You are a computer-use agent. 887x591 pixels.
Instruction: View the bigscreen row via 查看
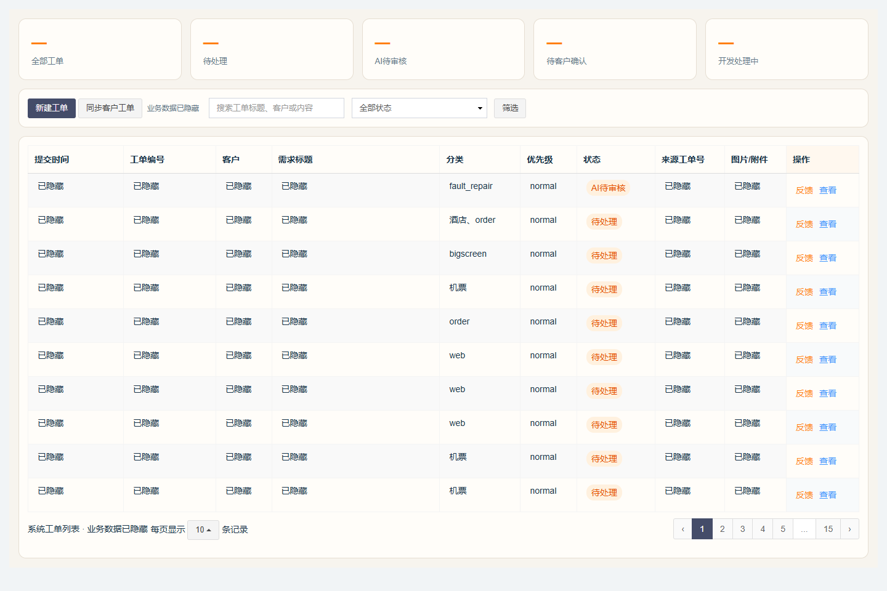click(828, 258)
